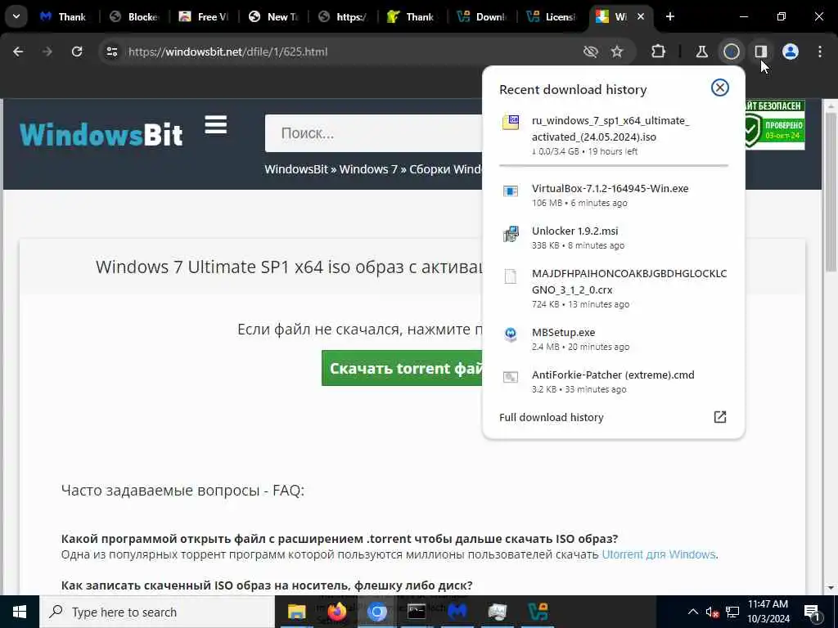Open the tab search dropdown arrow
The height and width of the screenshot is (628, 838).
[x=16, y=16]
